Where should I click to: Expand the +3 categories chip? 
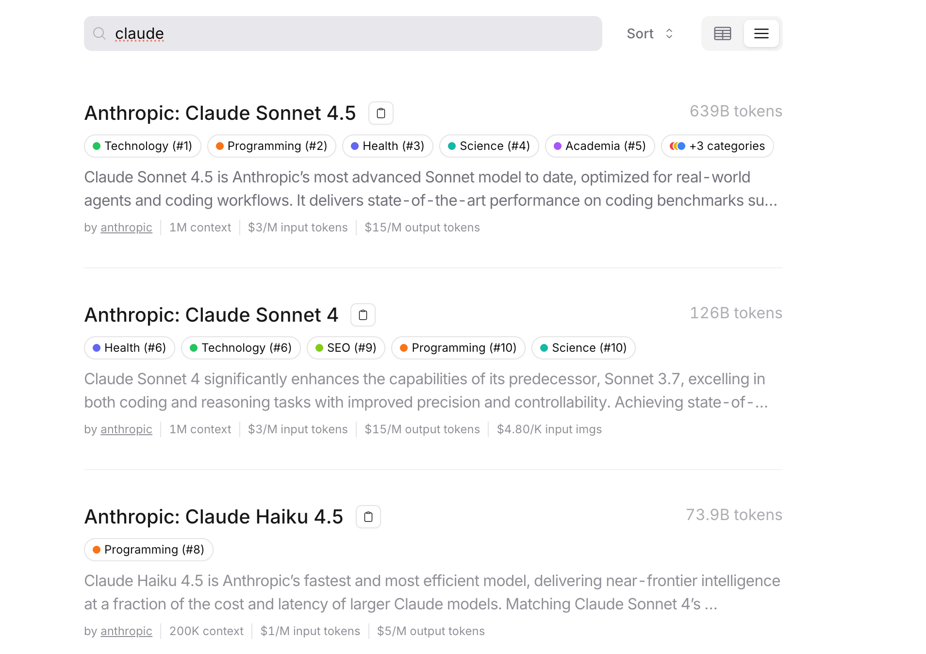tap(717, 146)
